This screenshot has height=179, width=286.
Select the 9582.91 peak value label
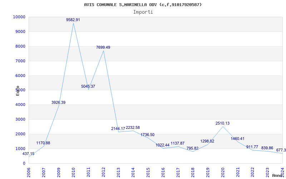click(73, 20)
